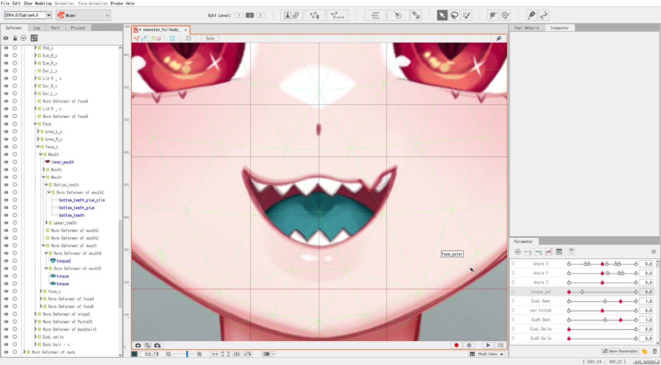Select the Lasso selection tool
This screenshot has width=661, height=365.
coord(454,15)
